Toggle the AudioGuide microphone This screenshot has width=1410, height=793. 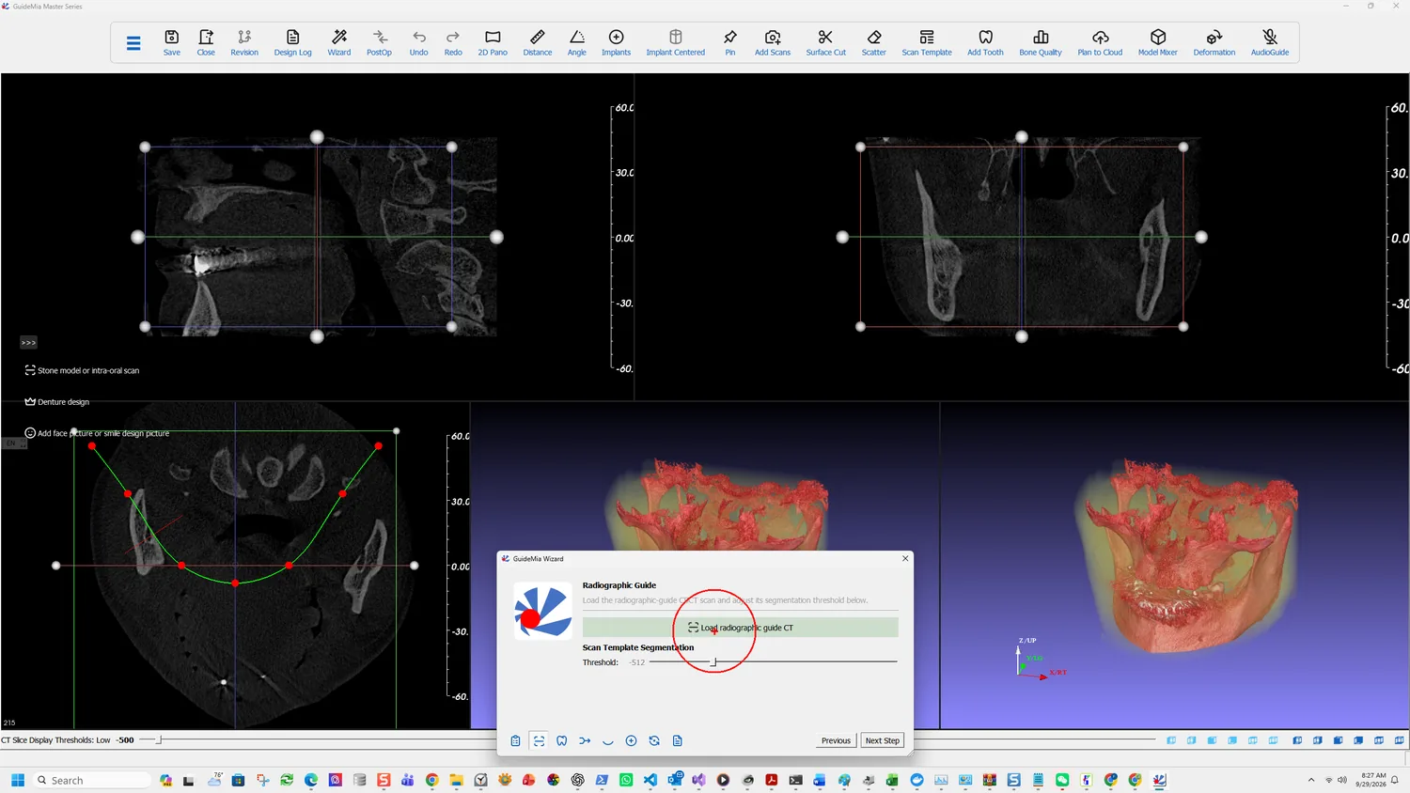(1270, 42)
